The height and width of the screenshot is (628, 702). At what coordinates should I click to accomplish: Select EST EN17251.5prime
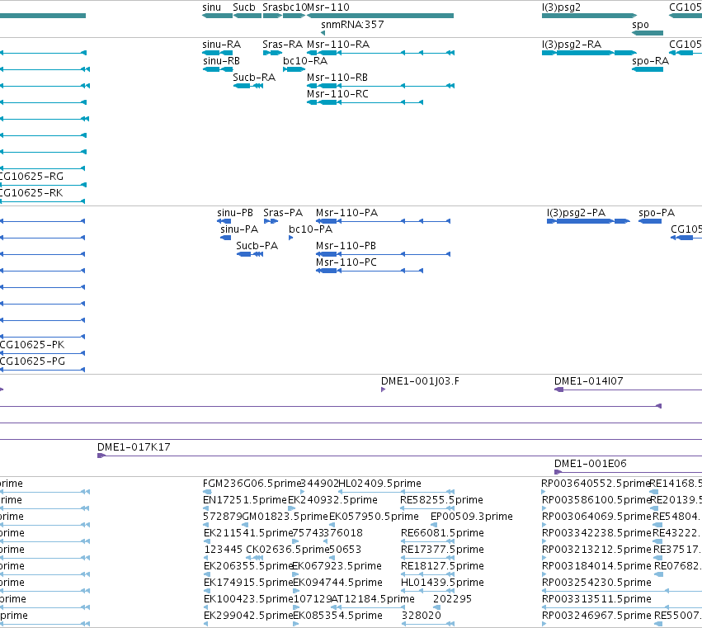[x=244, y=500]
